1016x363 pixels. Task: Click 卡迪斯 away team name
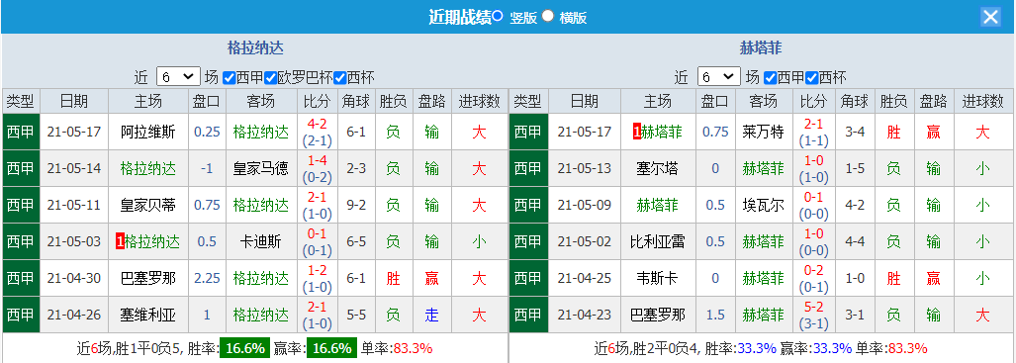pos(260,241)
